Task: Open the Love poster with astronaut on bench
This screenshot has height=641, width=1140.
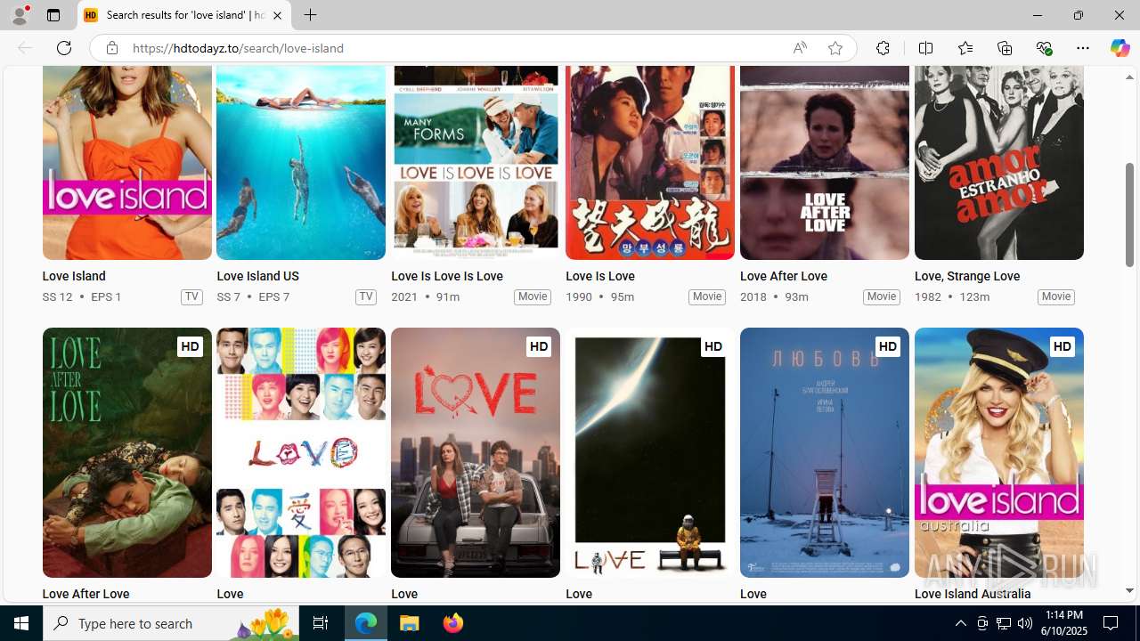Action: pos(650,452)
